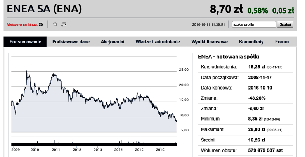
Task: Click the szukaj profilu search field
Action: pos(254,24)
